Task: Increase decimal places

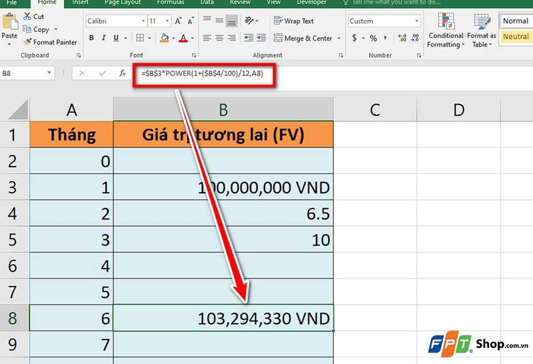Action: 402,38
